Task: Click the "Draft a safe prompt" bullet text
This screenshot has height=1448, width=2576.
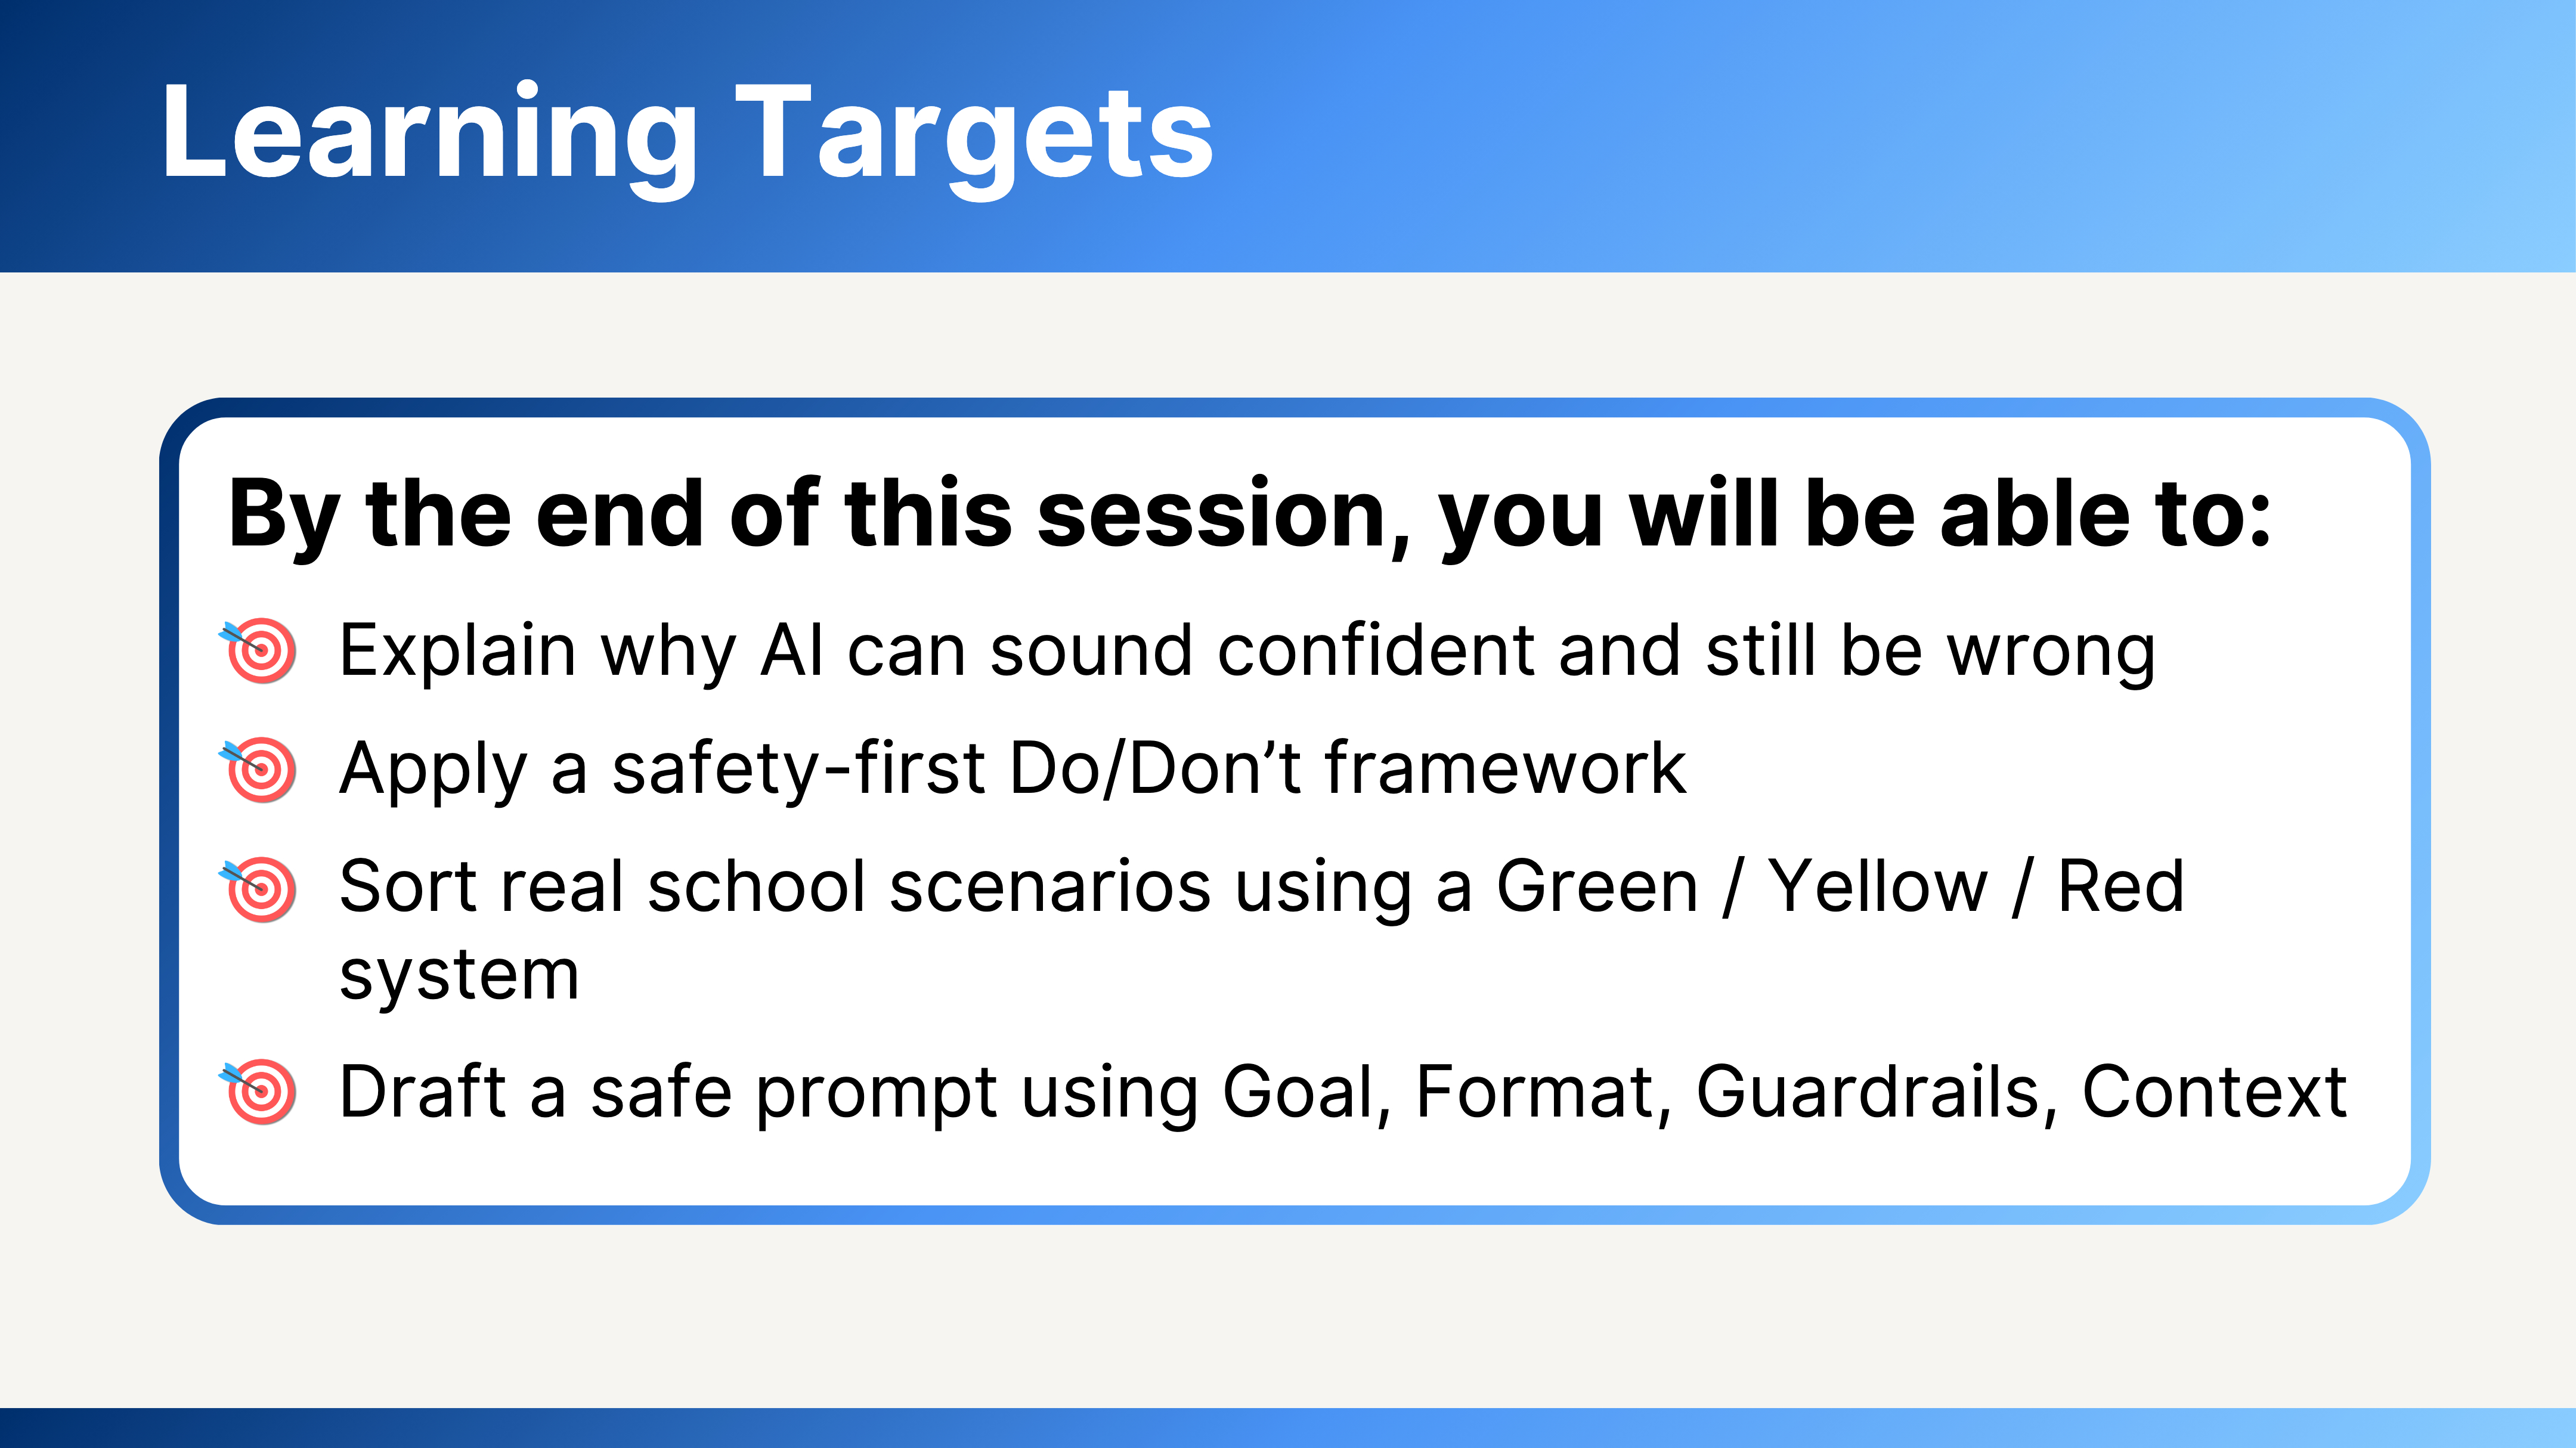Action: [1342, 1091]
